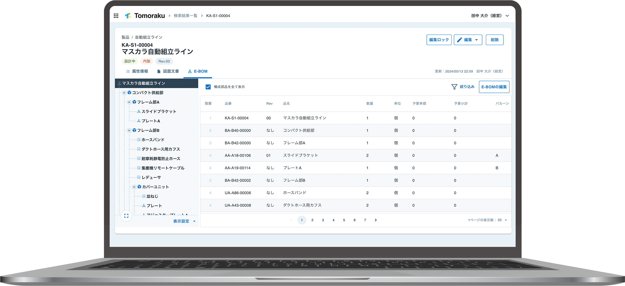This screenshot has height=286, width=625.
Task: Click the pencil icon on the 編集 button
Action: (x=460, y=40)
